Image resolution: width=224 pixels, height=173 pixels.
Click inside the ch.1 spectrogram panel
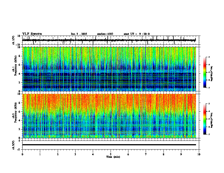click(x=109, y=69)
